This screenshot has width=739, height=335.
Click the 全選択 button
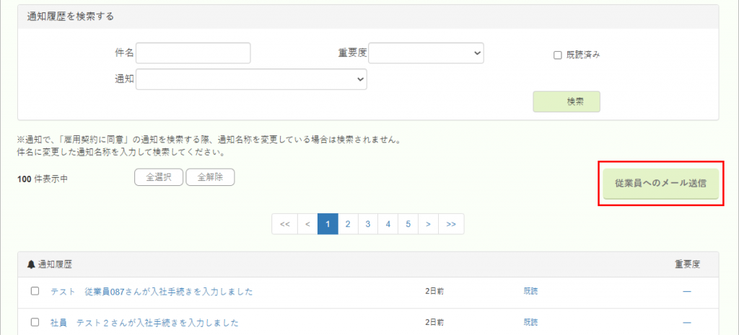click(x=158, y=177)
